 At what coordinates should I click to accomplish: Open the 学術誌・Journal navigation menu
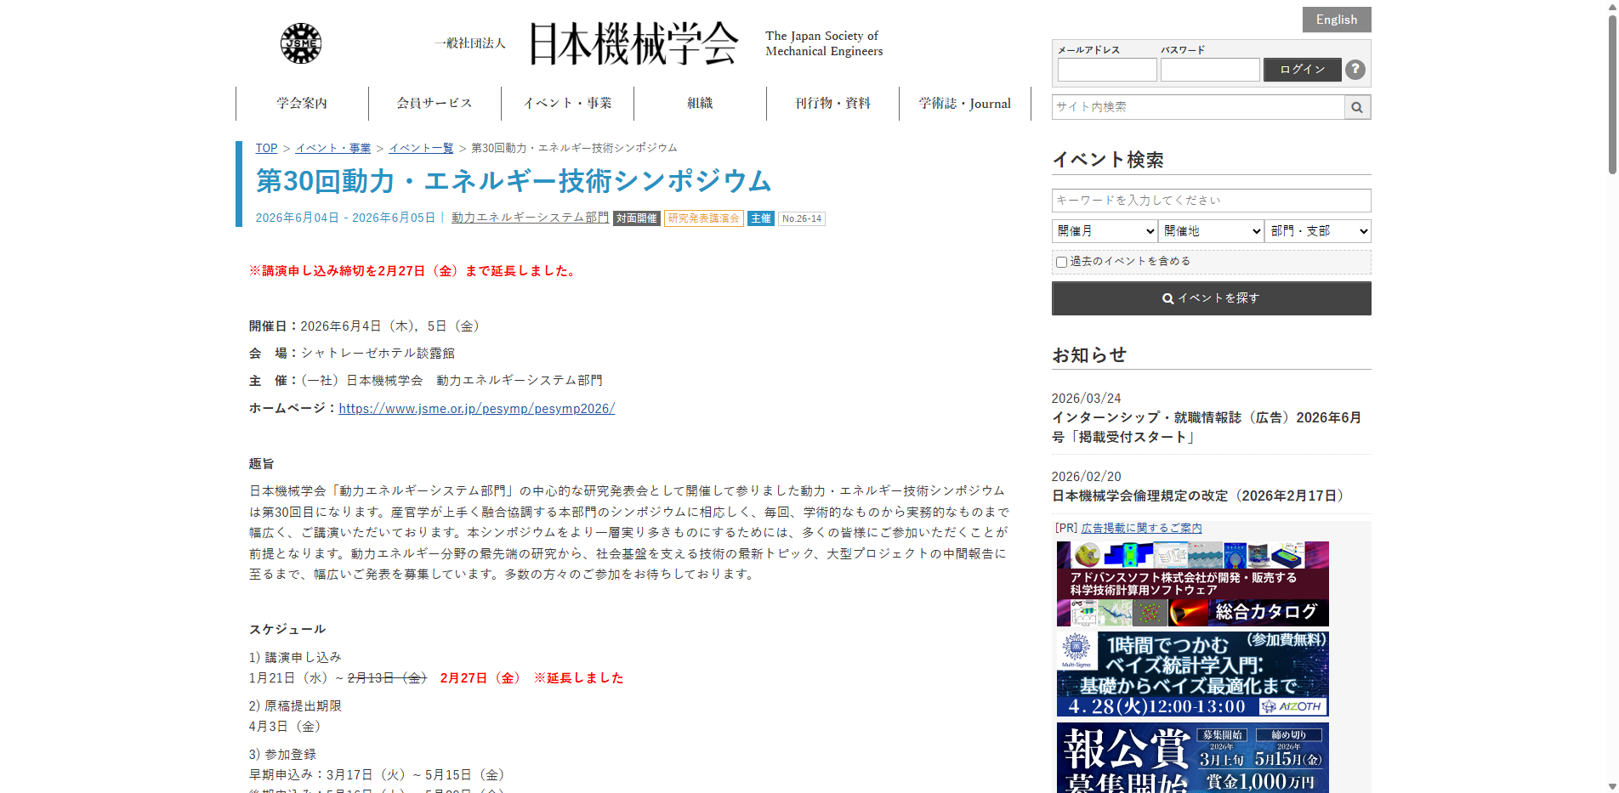[964, 103]
